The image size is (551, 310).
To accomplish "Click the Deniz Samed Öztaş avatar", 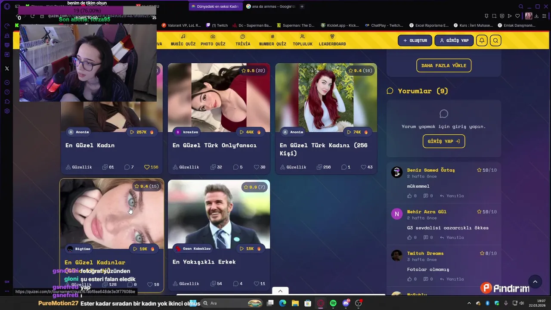I will (396, 172).
